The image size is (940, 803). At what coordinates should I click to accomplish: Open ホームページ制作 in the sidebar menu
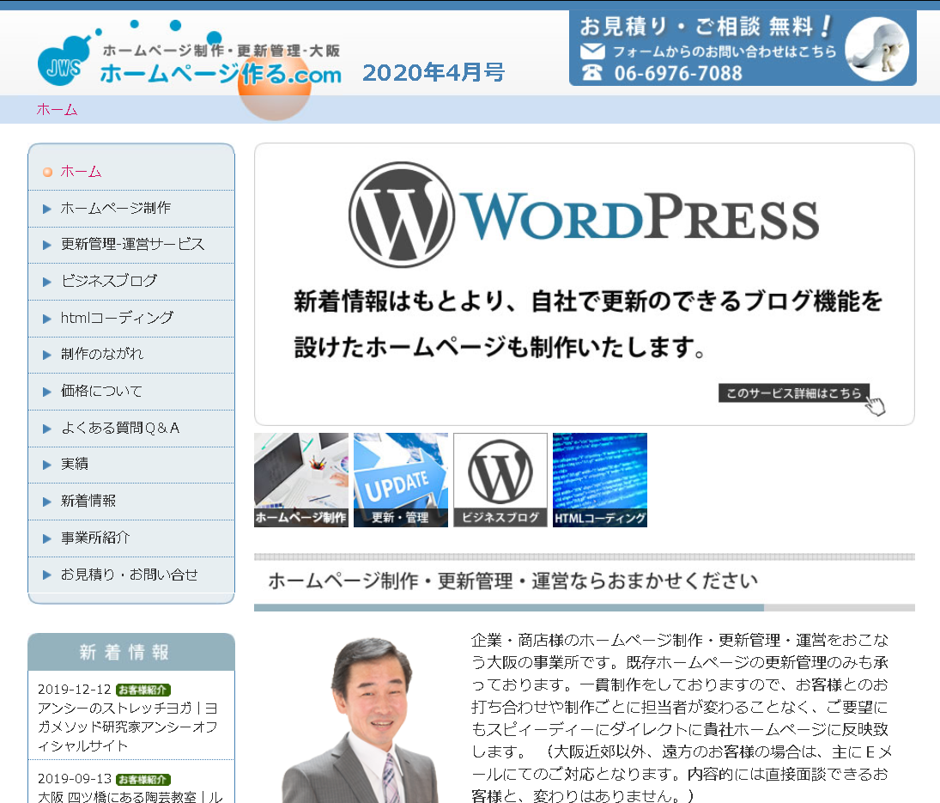(x=131, y=209)
